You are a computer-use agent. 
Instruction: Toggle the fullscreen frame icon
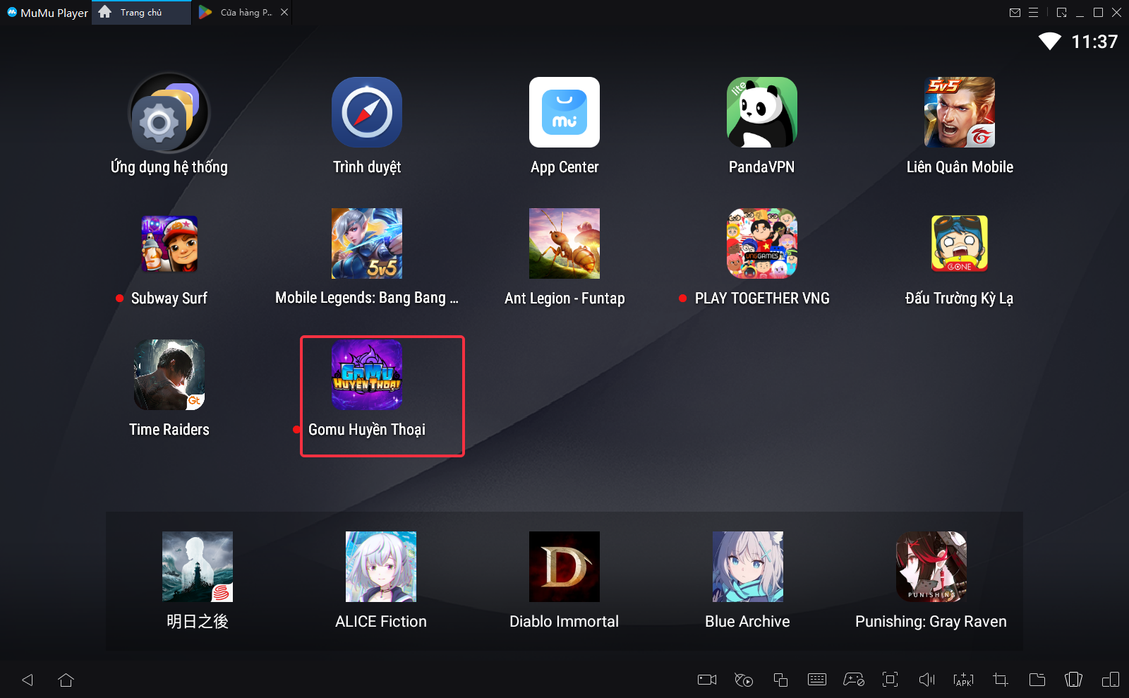(890, 680)
